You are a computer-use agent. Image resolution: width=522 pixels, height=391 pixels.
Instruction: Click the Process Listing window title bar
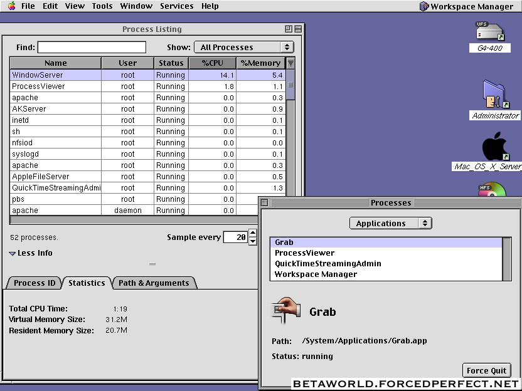(152, 29)
